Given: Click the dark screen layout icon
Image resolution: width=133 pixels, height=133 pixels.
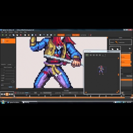Looking at the screenshot, I should click(x=44, y=35).
